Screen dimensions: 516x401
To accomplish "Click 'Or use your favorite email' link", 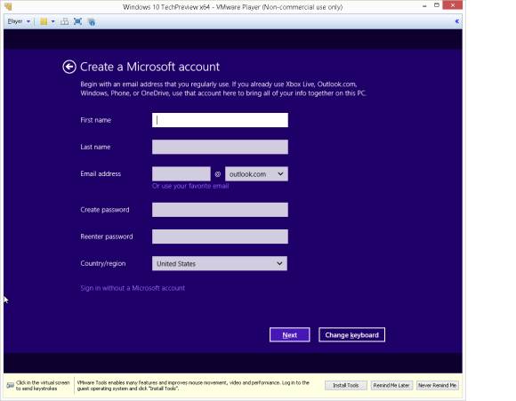I will 190,186.
